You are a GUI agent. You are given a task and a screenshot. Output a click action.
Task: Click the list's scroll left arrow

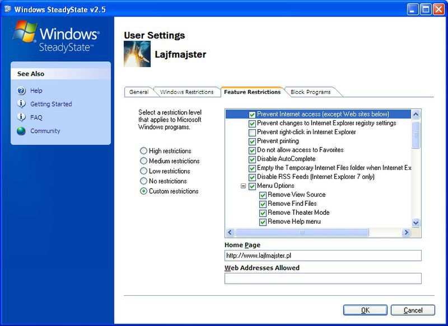point(230,233)
